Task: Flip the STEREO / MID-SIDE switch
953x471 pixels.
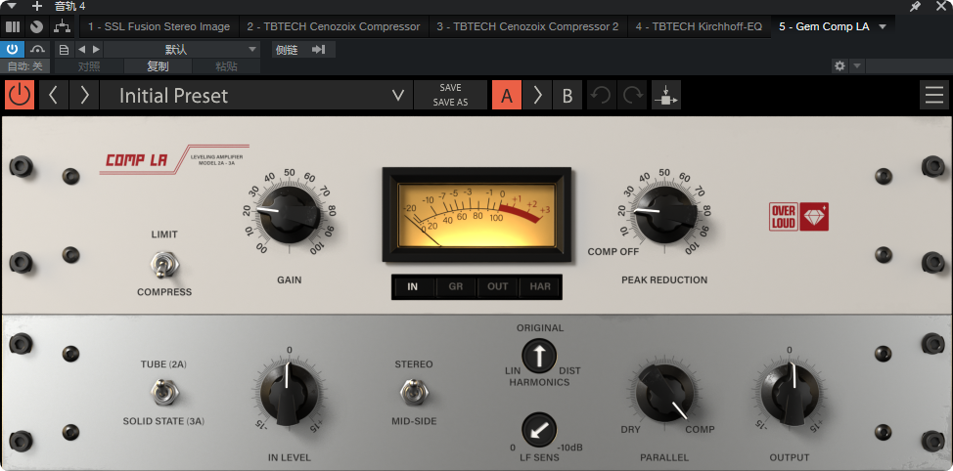Action: 413,392
